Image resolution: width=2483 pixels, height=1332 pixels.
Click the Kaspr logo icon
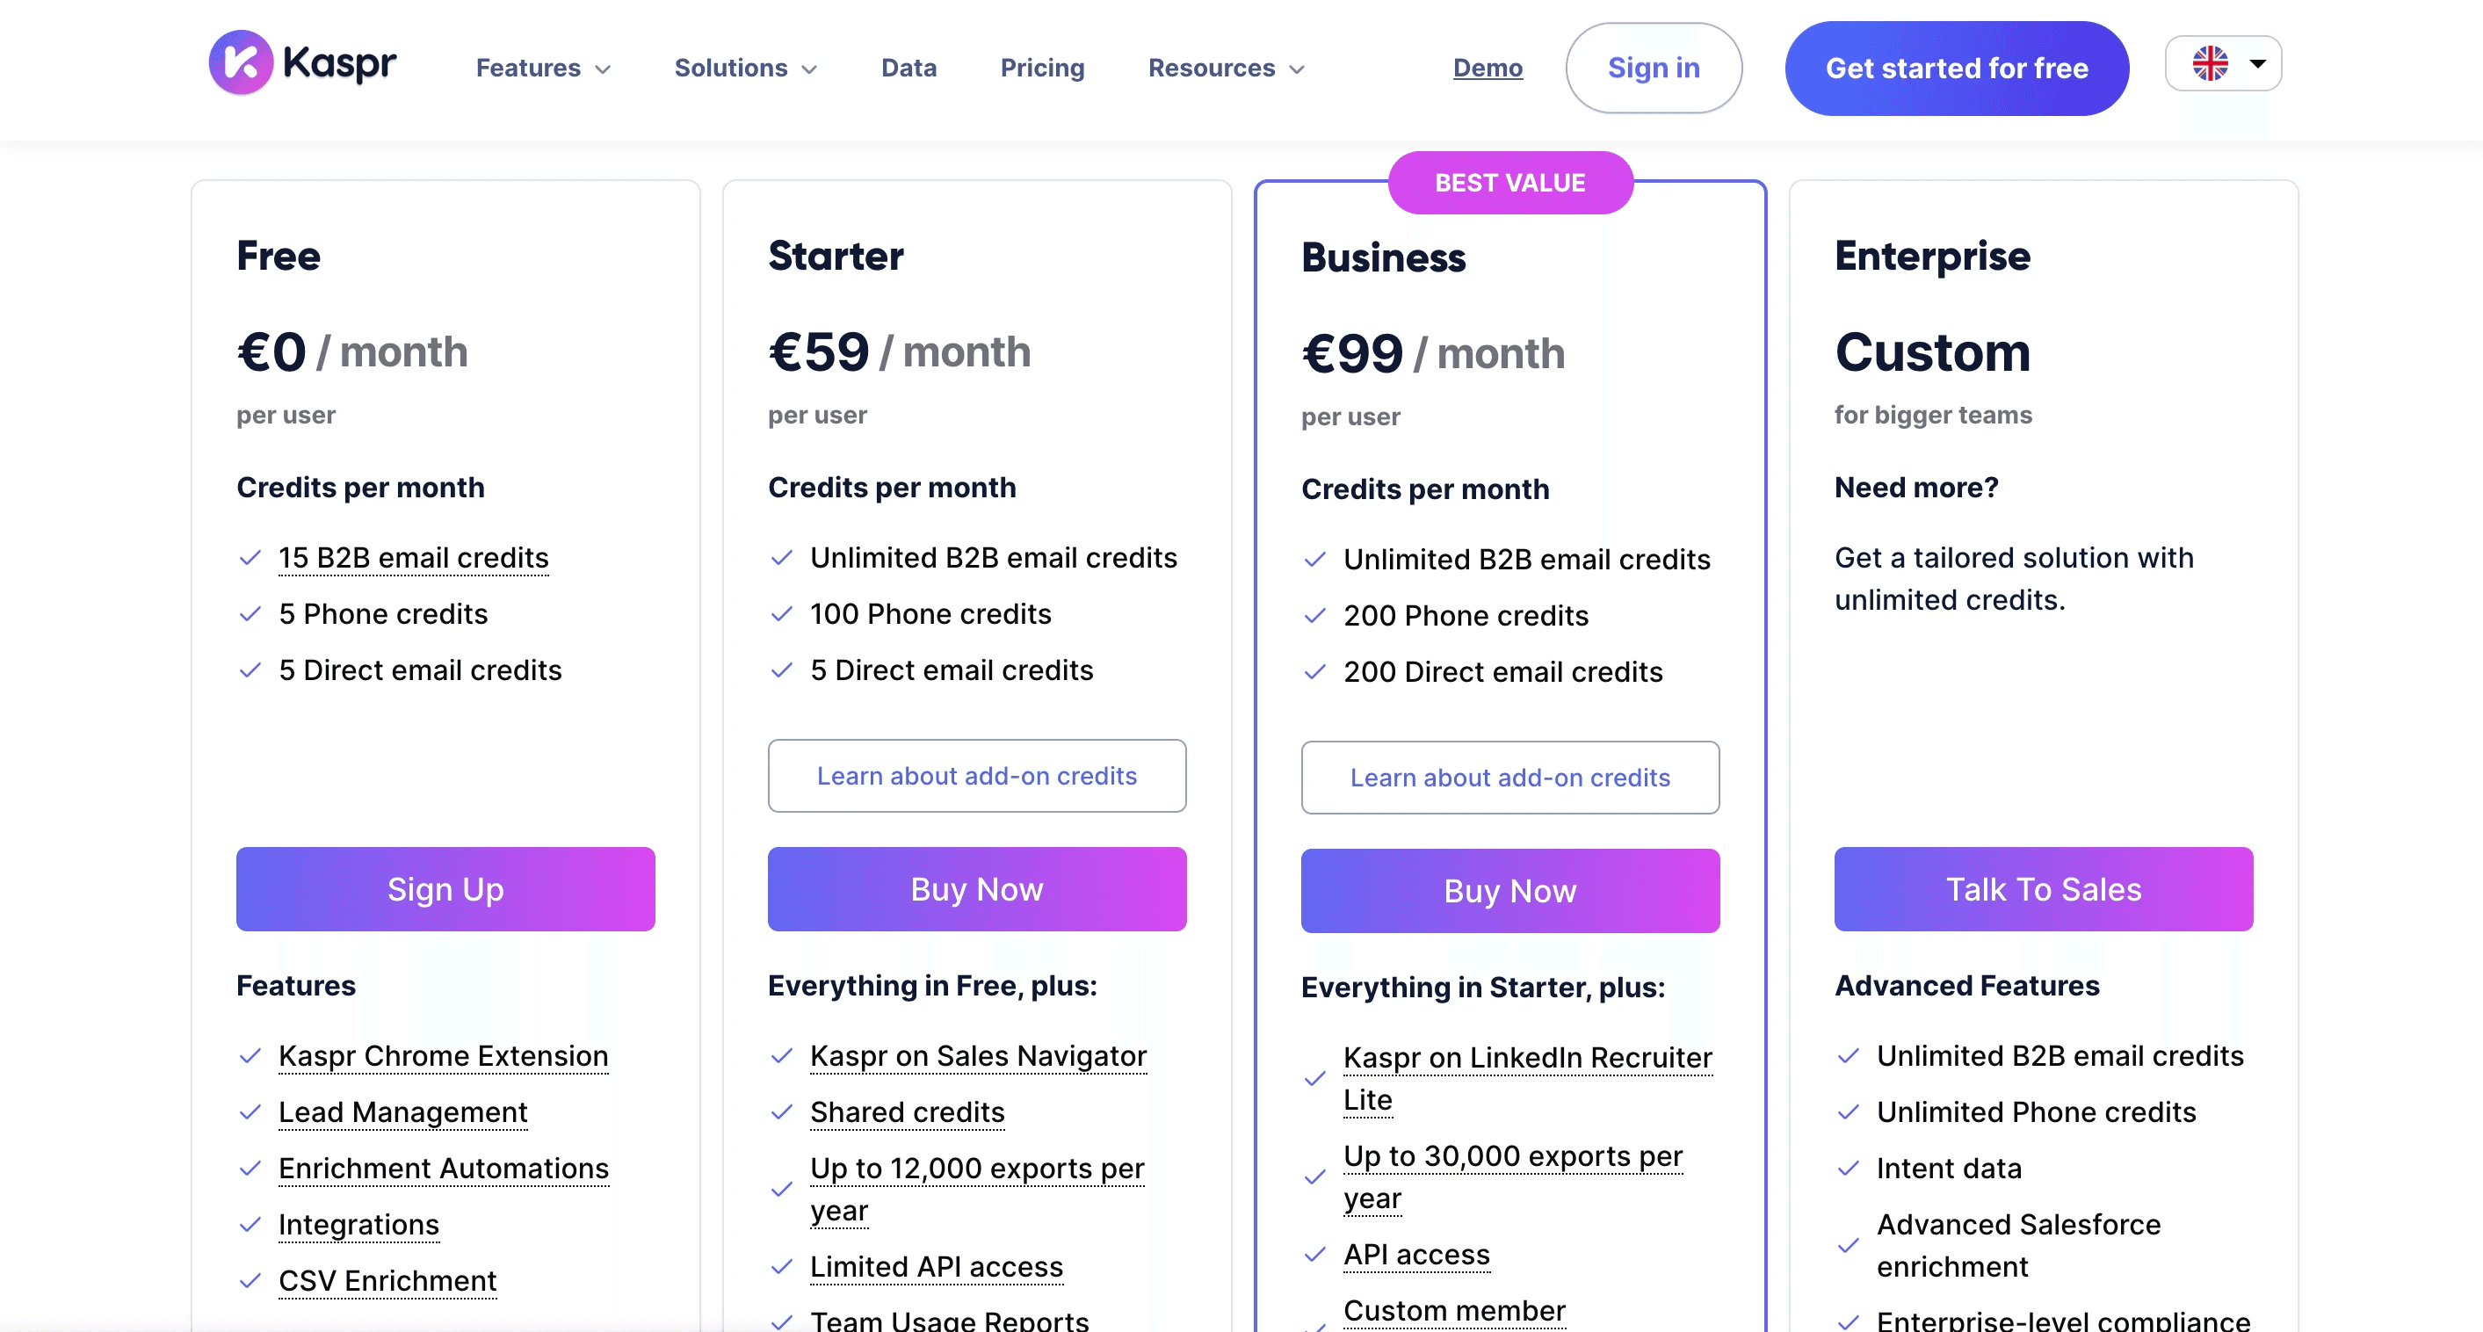241,62
